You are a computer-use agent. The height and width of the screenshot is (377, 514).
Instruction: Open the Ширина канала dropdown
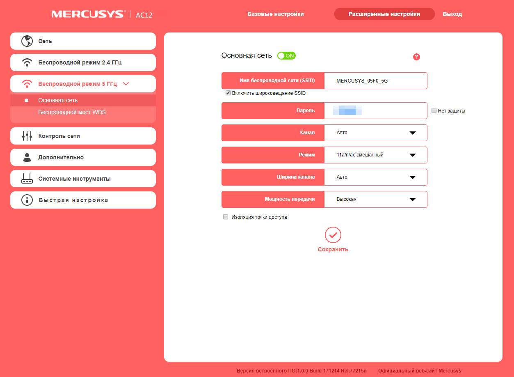click(376, 177)
